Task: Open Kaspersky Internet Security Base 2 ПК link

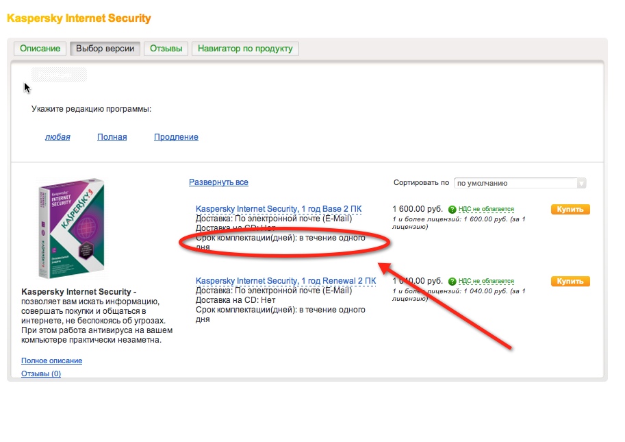Action: (x=279, y=209)
